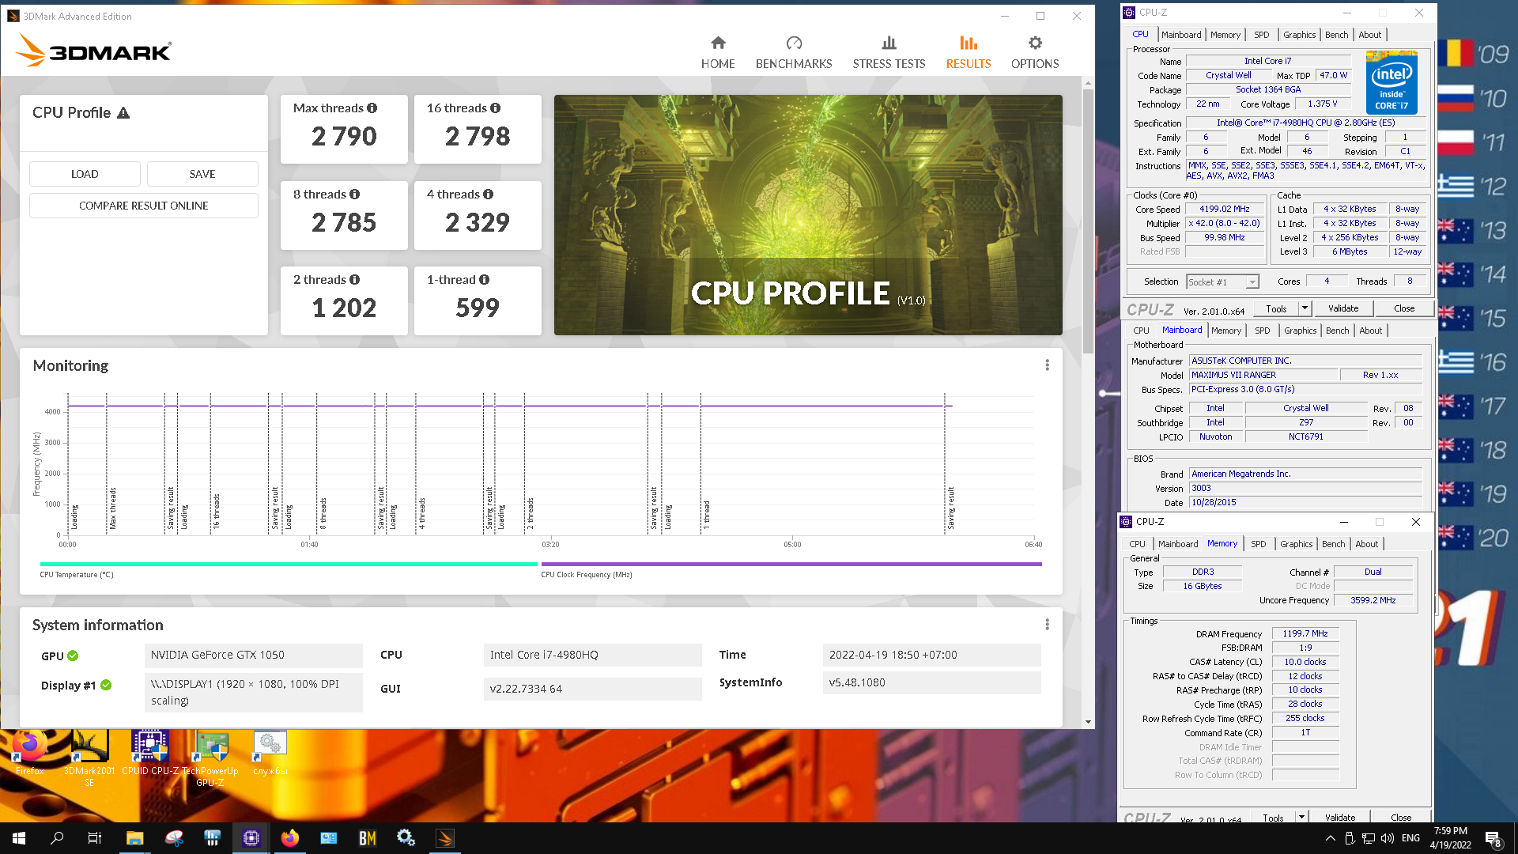Screen dimensions: 1518x854
Task: Open the Firefox desktop shortcut
Action: tap(30, 753)
